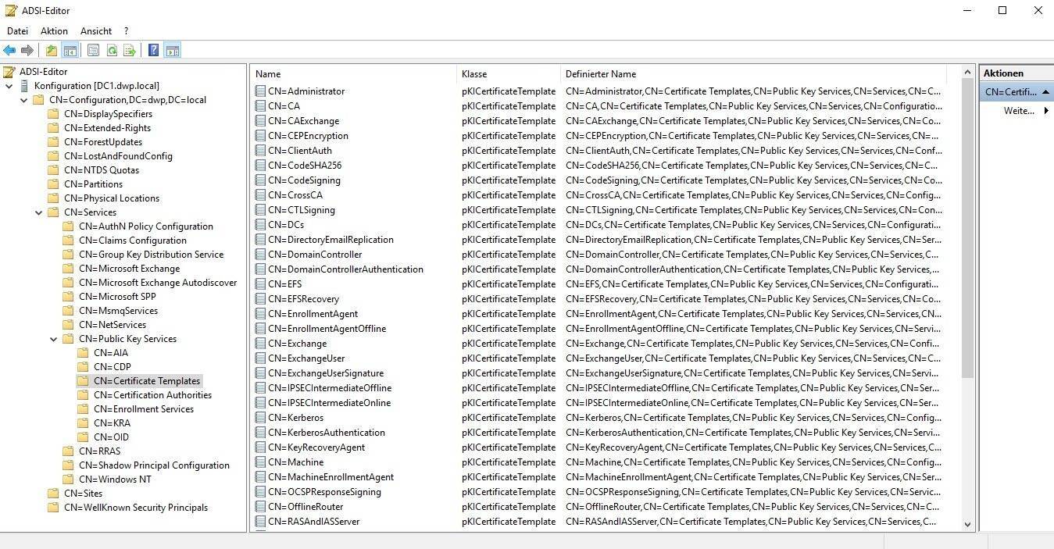The width and height of the screenshot is (1054, 549).
Task: Open the Ansicht menu
Action: [96, 31]
